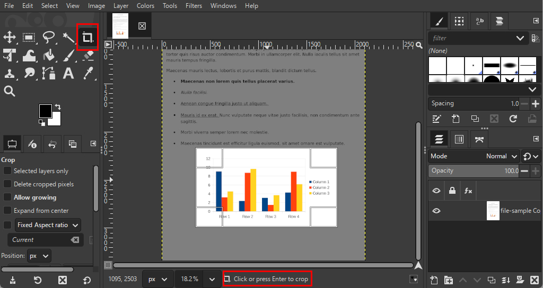Select the Paths tool
Viewport: 543px width, 288px height.
49,73
